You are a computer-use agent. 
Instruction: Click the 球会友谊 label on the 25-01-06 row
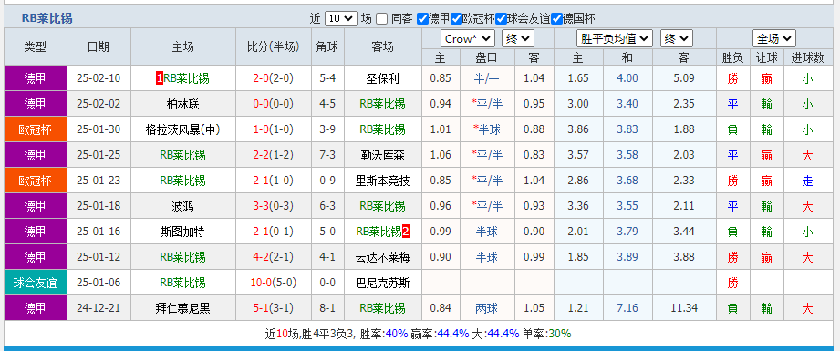click(x=36, y=283)
